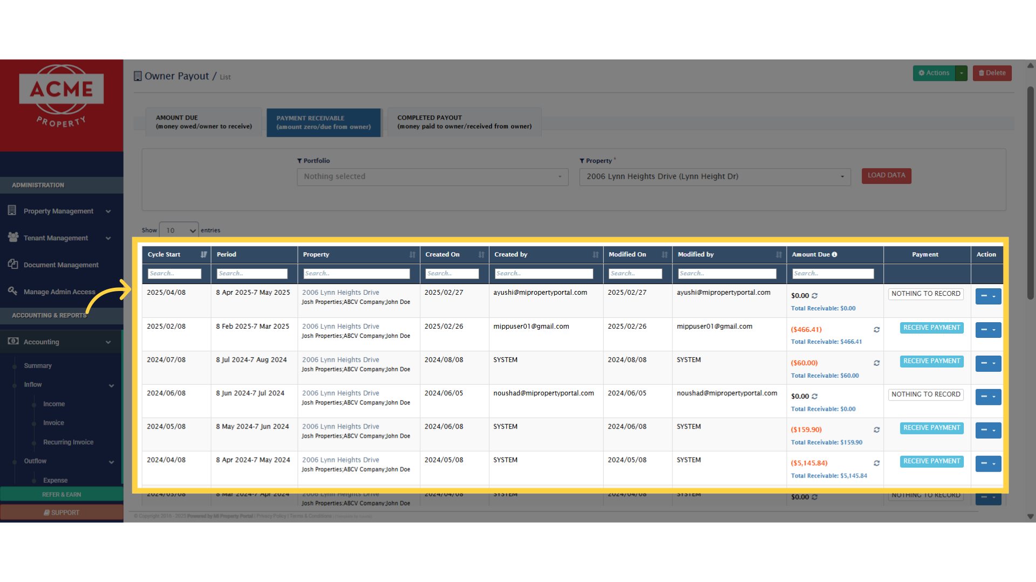
Task: Click the Manage Admin Access key icon
Action: pyautogui.click(x=13, y=291)
